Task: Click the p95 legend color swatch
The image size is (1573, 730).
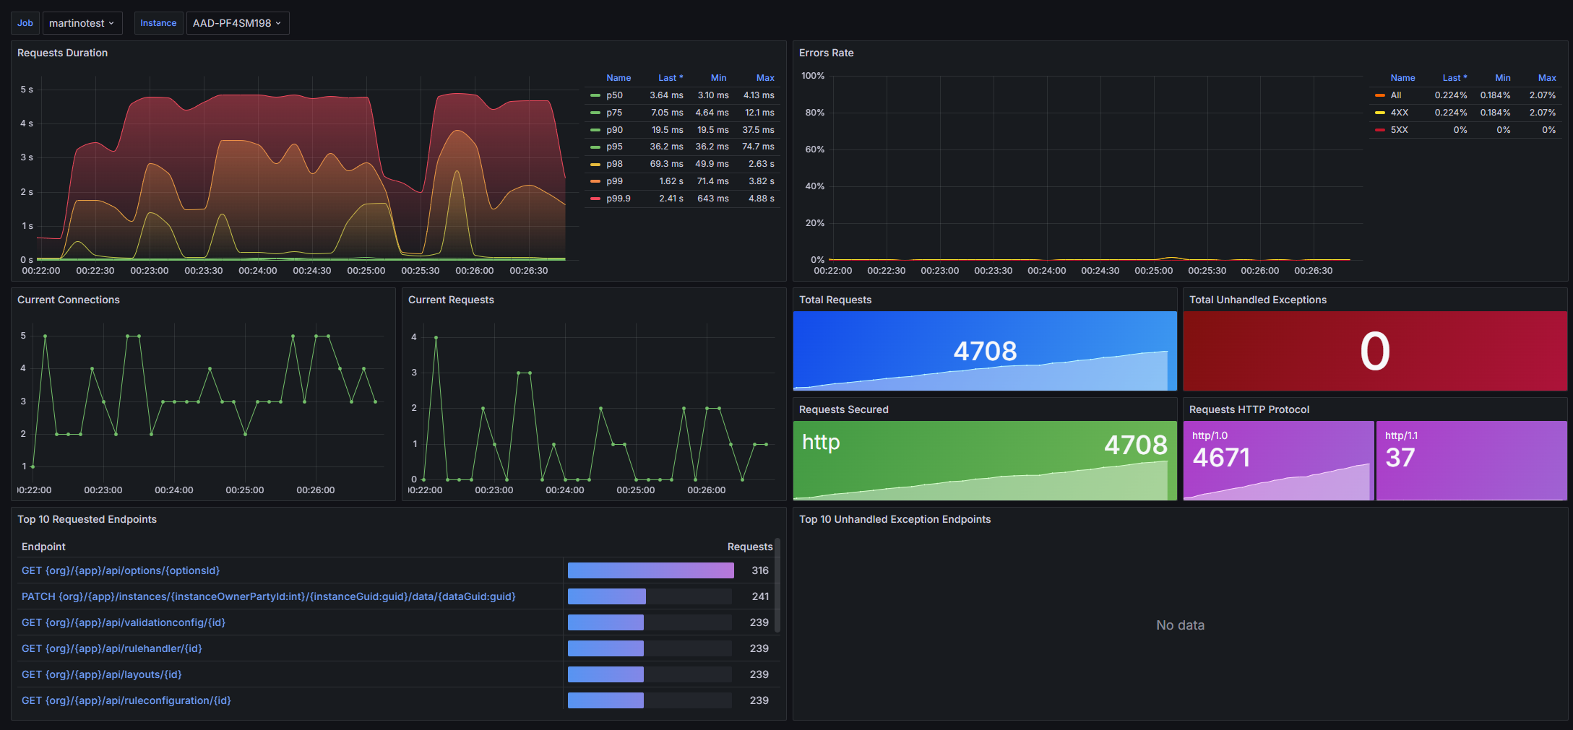Action: 595,147
